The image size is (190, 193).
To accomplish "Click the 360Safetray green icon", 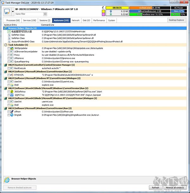I will (x=12, y=92).
